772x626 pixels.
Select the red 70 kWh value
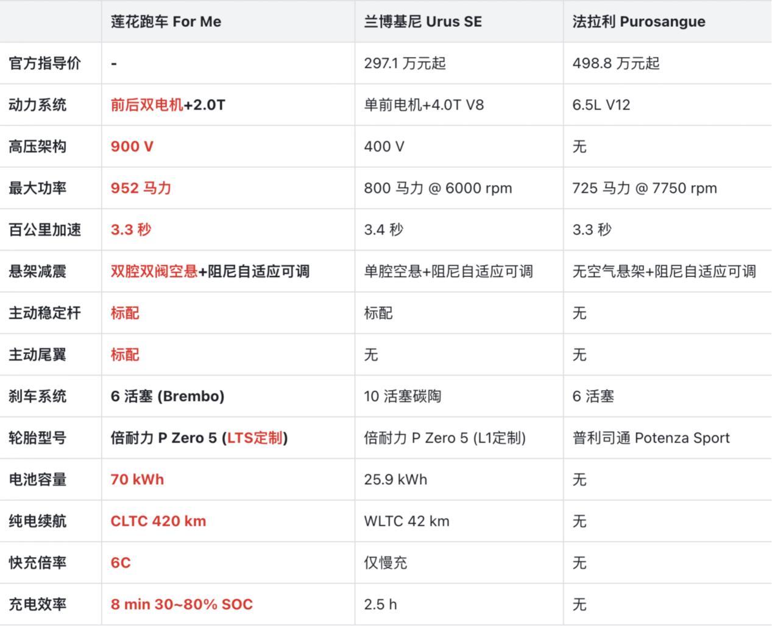(137, 480)
